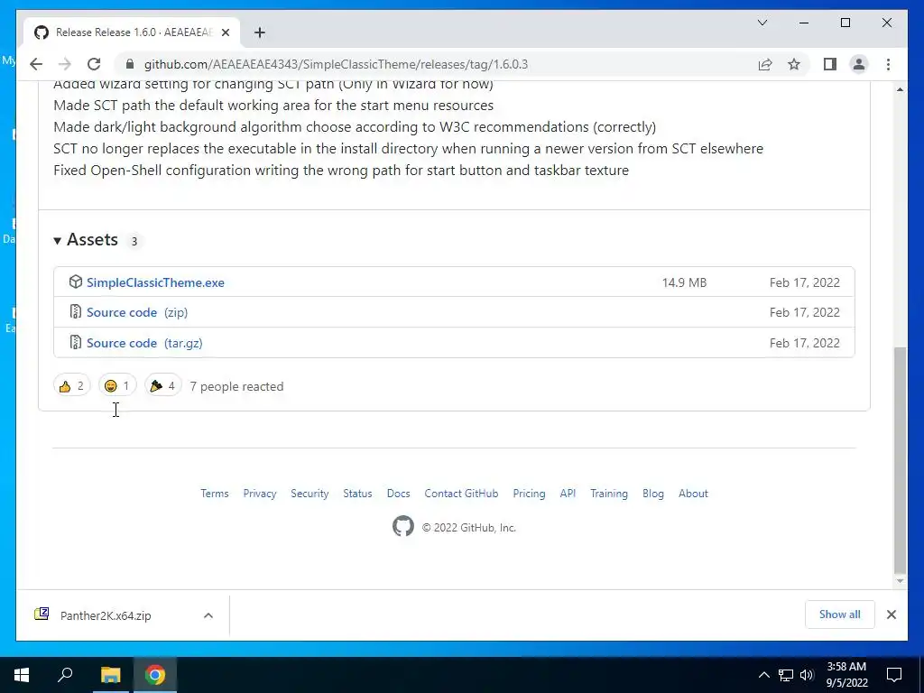Open Chrome's three-dot menu
This screenshot has height=693, width=924.
(888, 64)
